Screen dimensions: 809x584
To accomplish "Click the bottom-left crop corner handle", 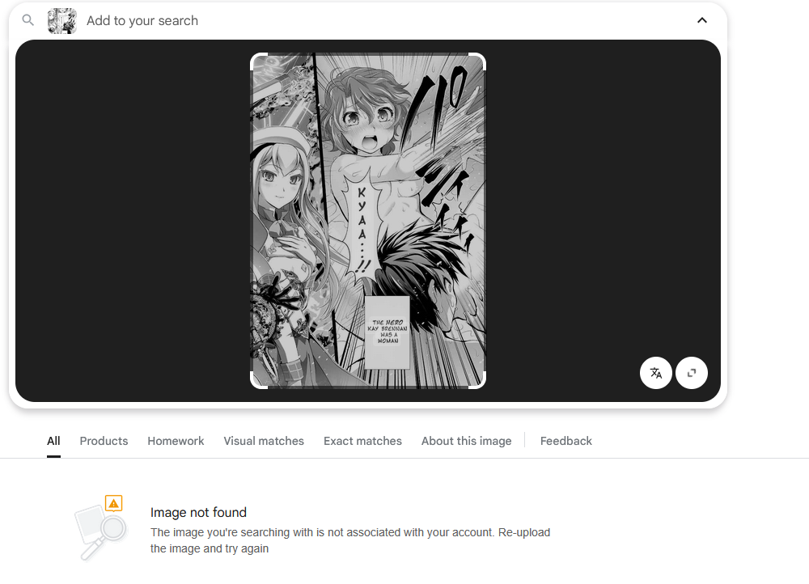I will coord(258,381).
